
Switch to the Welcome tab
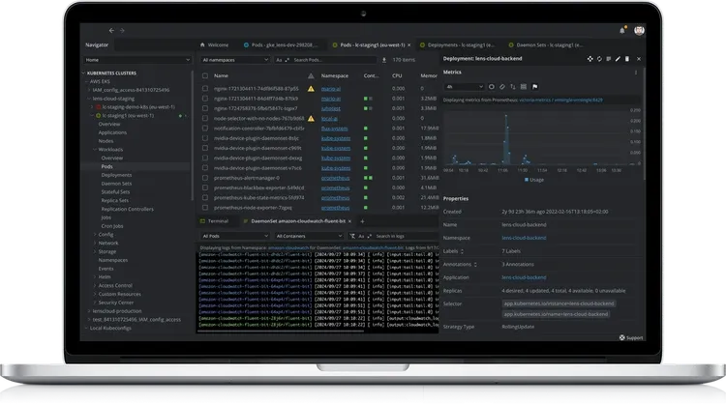coord(214,44)
